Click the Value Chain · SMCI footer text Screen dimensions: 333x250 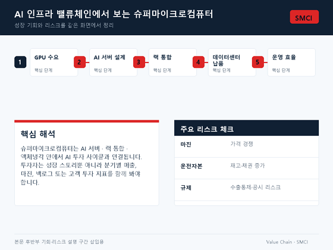[287, 242]
